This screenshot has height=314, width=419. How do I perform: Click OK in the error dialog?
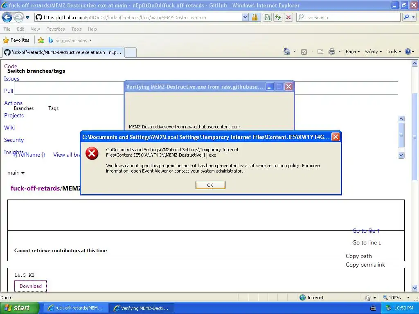pyautogui.click(x=210, y=185)
